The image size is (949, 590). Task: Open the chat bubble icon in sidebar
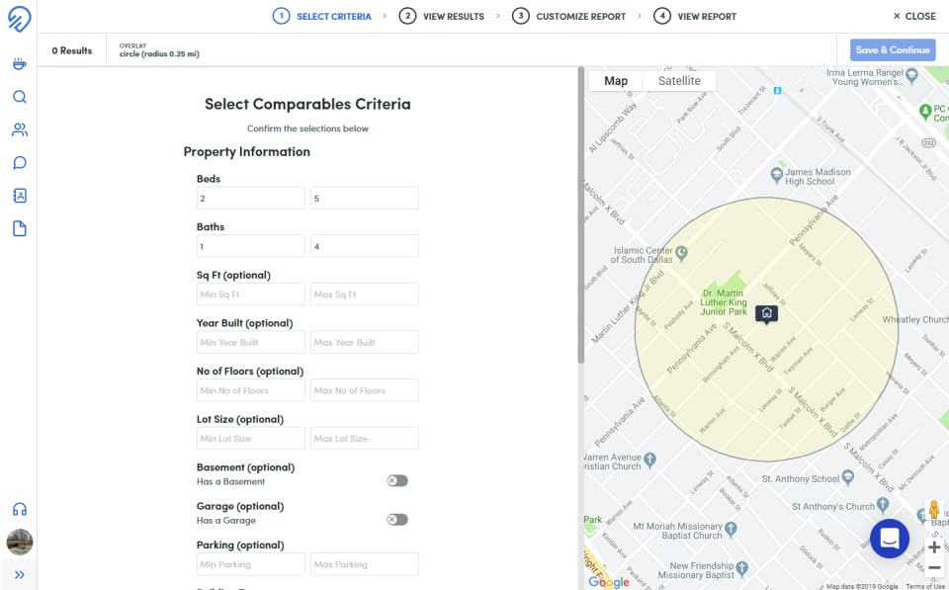click(x=19, y=163)
